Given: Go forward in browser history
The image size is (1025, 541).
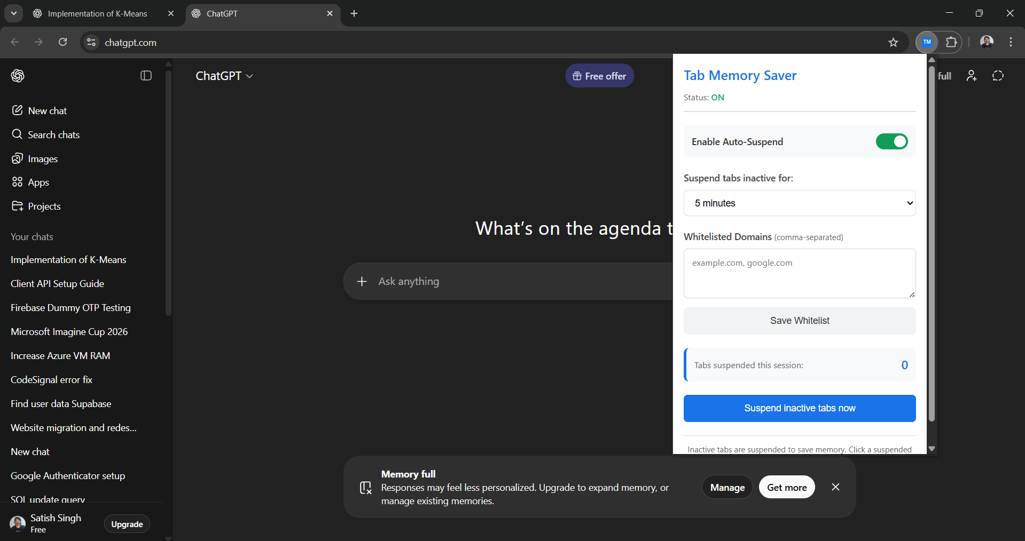Looking at the screenshot, I should 38,42.
